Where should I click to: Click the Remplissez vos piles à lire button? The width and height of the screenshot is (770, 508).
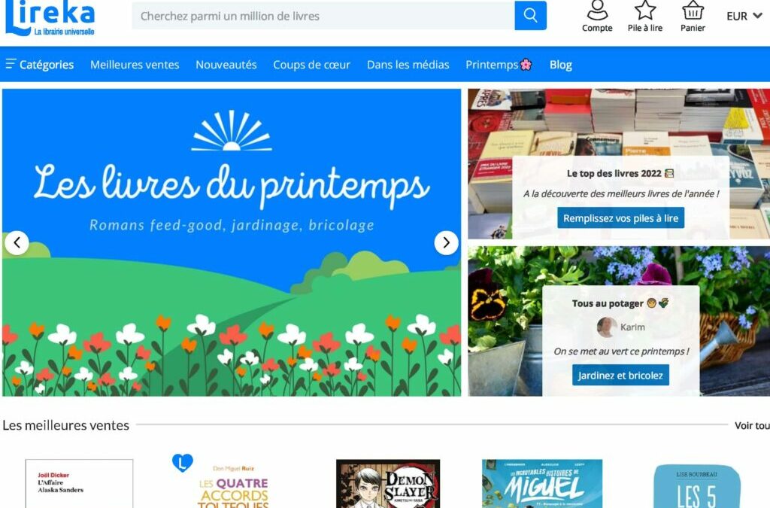click(620, 218)
